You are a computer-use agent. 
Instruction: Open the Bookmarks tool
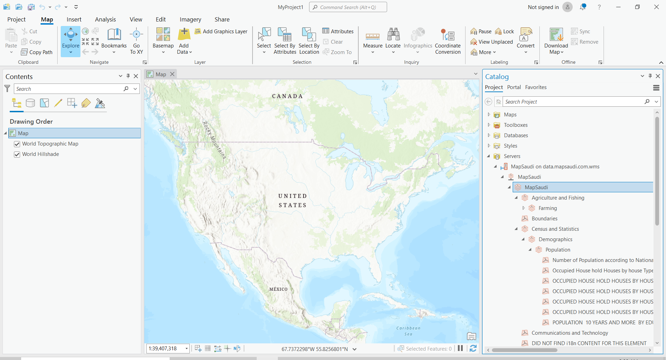tap(114, 35)
